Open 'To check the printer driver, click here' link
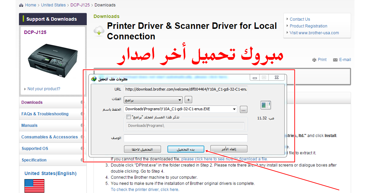367x193 pixels. pos(145,190)
